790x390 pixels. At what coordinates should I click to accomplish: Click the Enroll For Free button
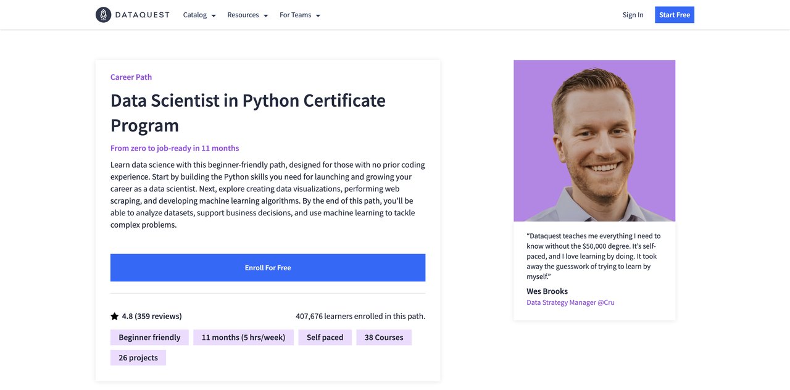[268, 268]
